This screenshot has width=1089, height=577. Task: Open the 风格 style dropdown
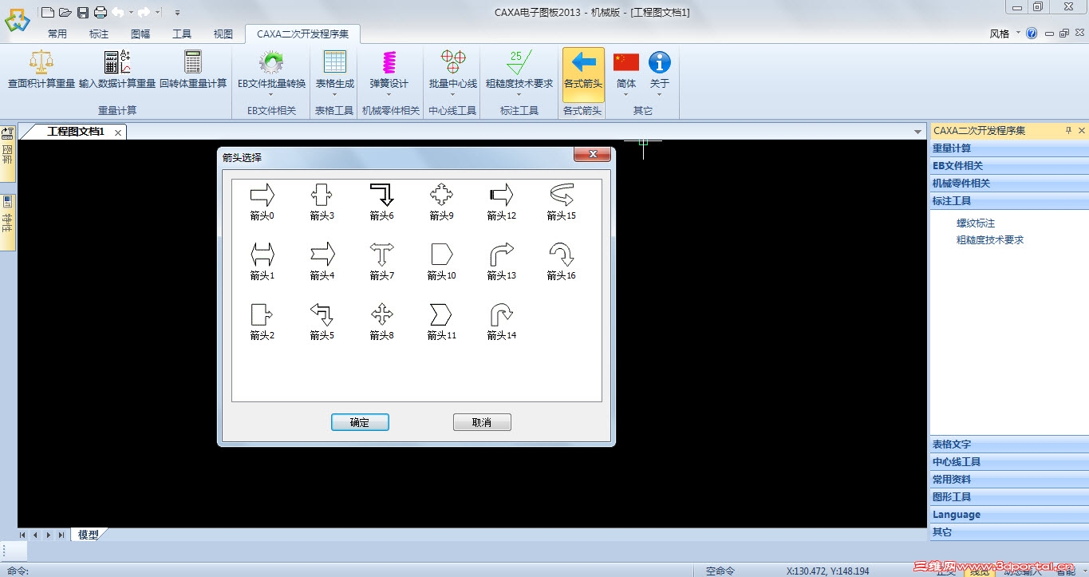point(1005,34)
